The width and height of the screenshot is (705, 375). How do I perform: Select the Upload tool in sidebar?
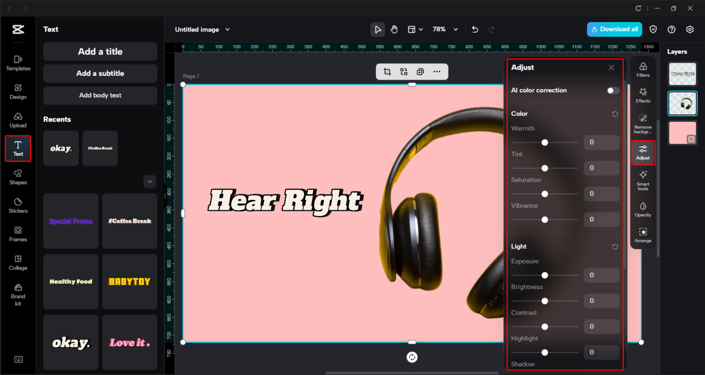click(x=18, y=120)
